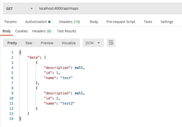
Task: Switch to Raw response view
Action: [x=29, y=43]
